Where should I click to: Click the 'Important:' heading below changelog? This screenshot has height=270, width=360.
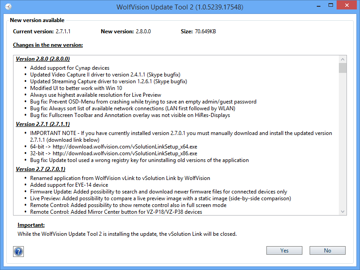tap(31, 225)
